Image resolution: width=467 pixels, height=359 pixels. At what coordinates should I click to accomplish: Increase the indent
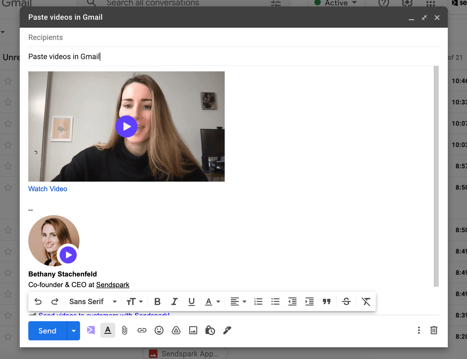[x=310, y=301]
